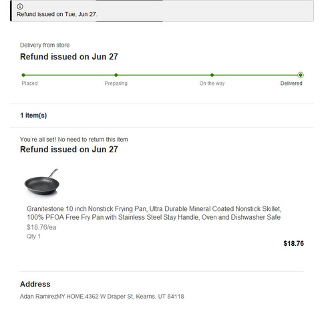334x328 pixels.
Task: Click the Delivered step label
Action: pos(291,84)
